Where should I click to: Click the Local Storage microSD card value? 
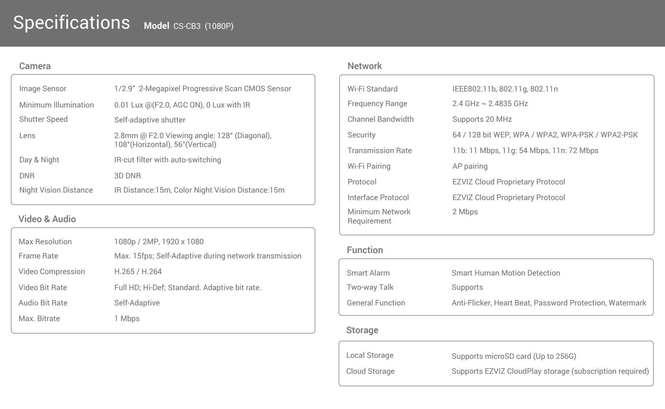[514, 356]
